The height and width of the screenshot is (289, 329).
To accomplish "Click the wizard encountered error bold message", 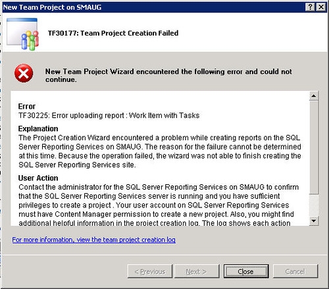I will [x=168, y=75].
